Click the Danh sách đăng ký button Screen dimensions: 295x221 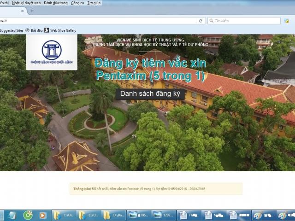[x=150, y=94]
